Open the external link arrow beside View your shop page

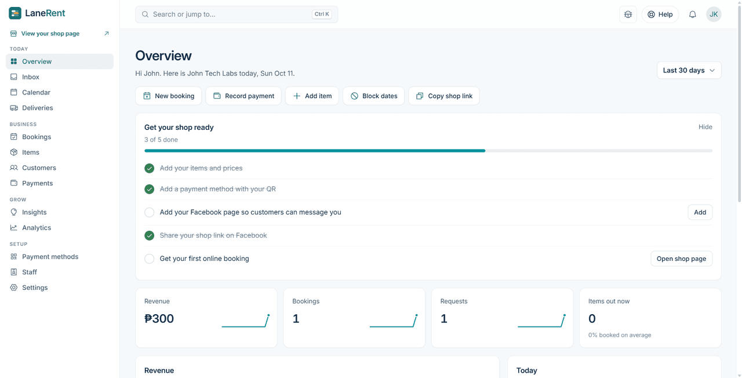click(x=107, y=34)
